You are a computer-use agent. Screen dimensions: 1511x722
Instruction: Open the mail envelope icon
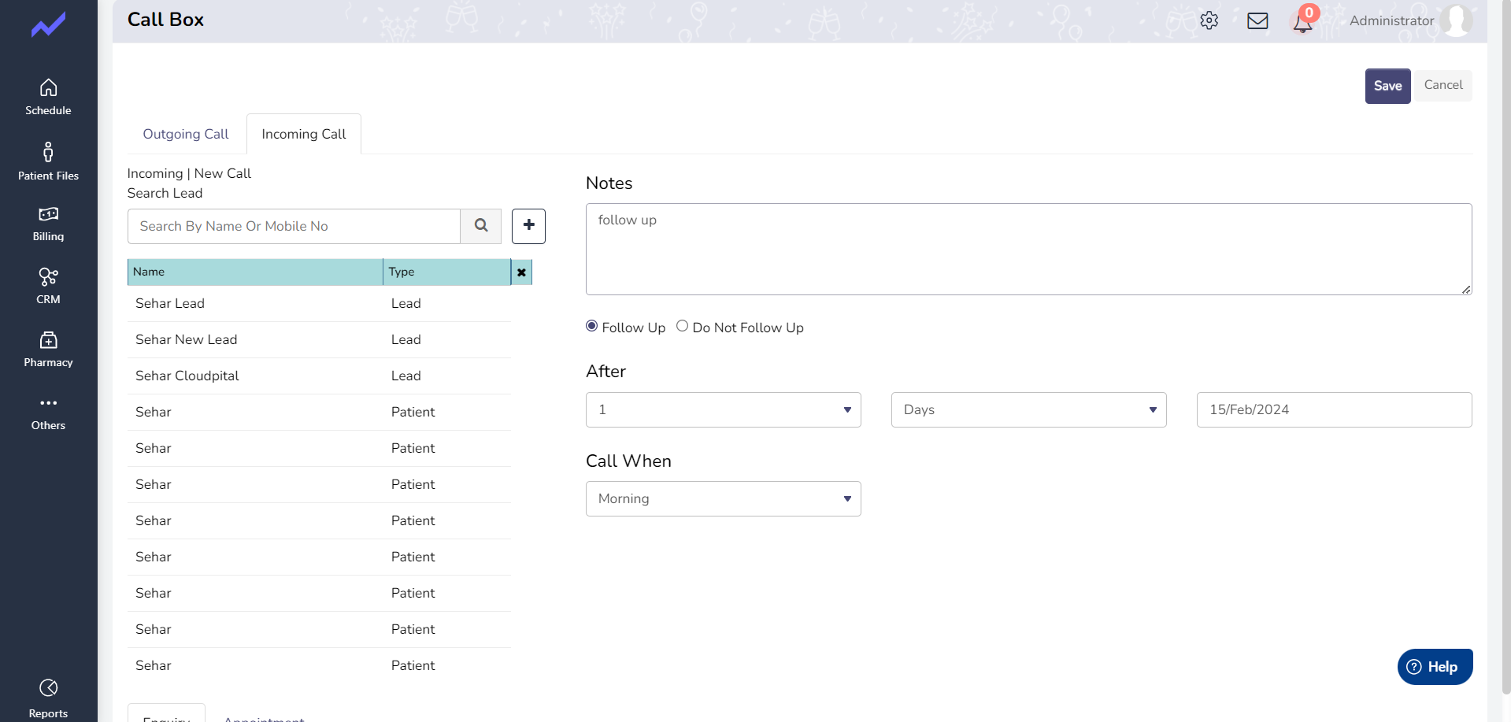[x=1257, y=20]
